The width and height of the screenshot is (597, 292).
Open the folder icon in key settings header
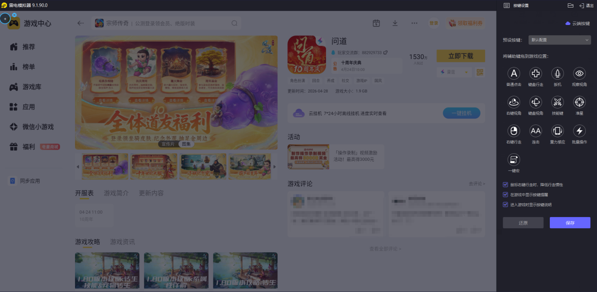click(x=571, y=5)
